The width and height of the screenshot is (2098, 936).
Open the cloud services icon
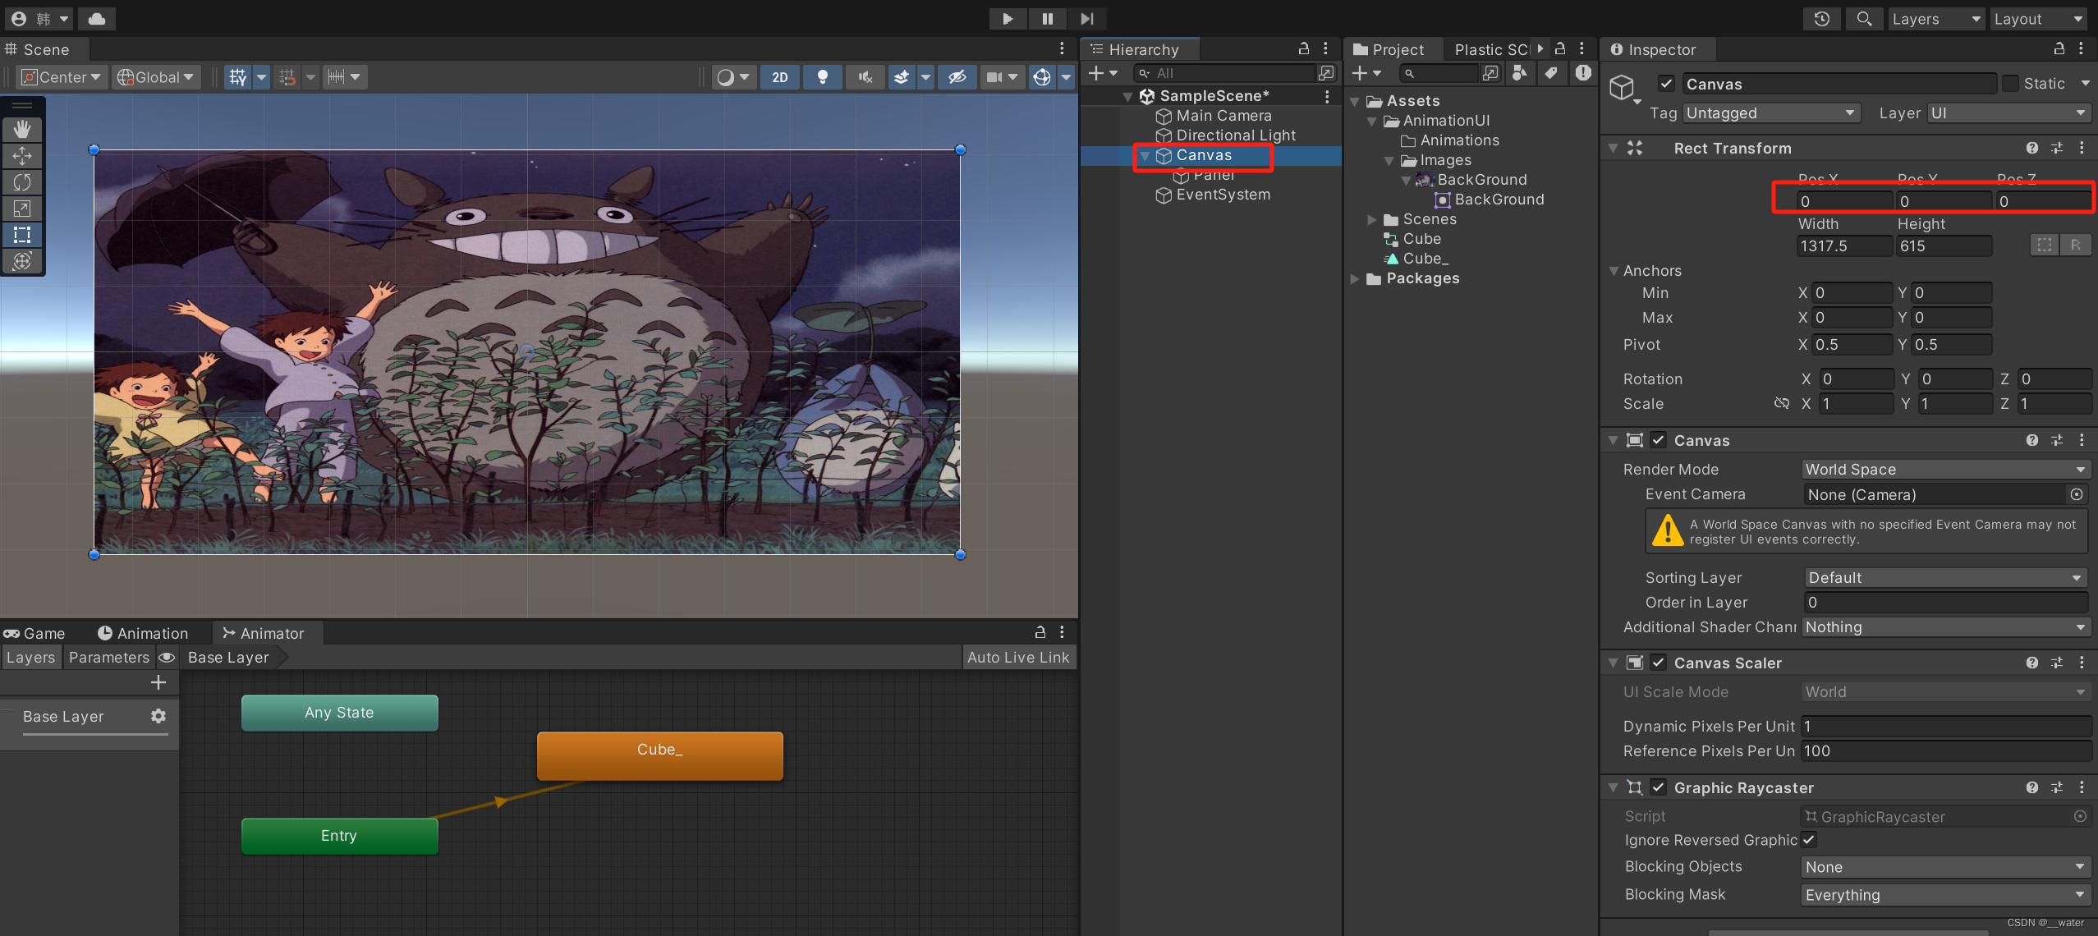97,18
